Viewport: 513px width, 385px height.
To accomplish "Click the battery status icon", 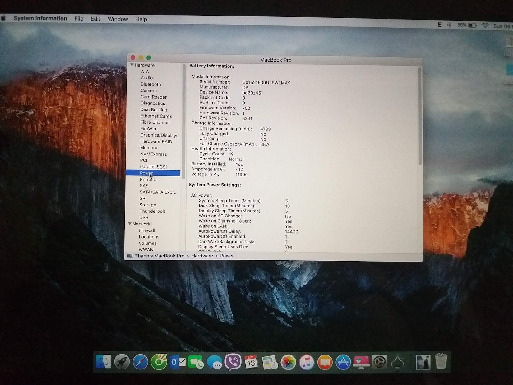I will tap(472, 25).
